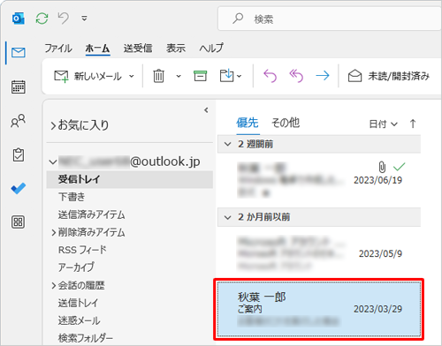Click the green checkmark flag on 2023/06/19 mail
The image size is (442, 346).
click(400, 167)
